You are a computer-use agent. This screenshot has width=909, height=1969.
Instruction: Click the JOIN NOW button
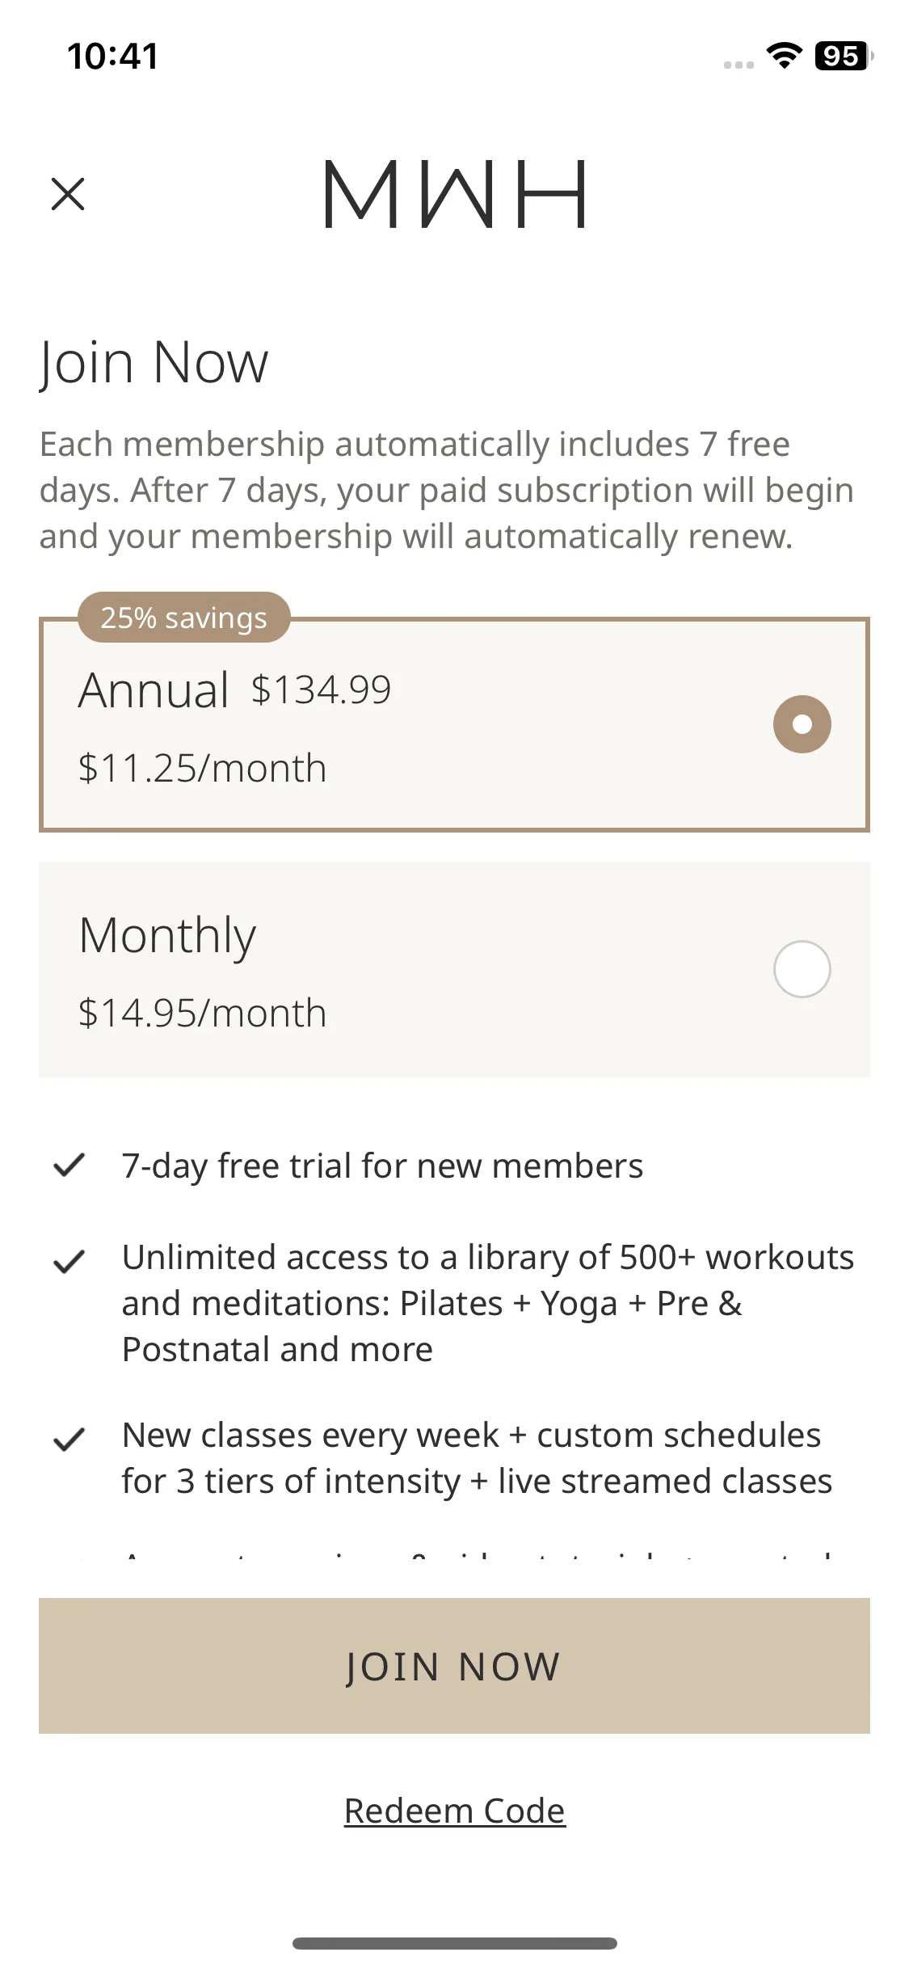pyautogui.click(x=454, y=1666)
